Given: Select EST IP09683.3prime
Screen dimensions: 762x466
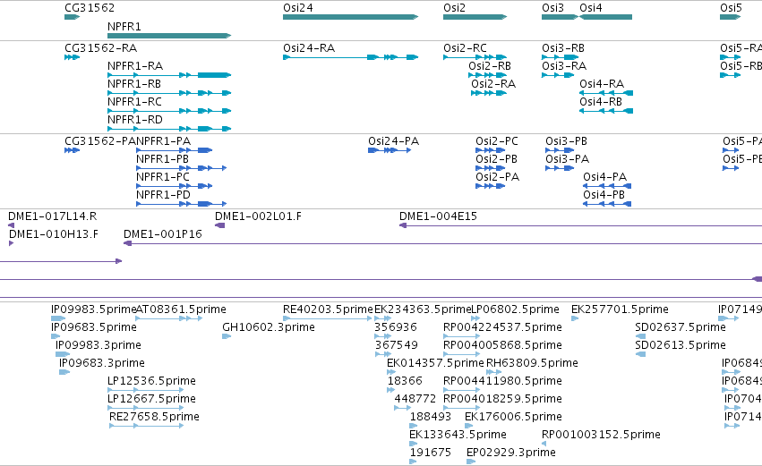Looking at the screenshot, I should 101,363.
